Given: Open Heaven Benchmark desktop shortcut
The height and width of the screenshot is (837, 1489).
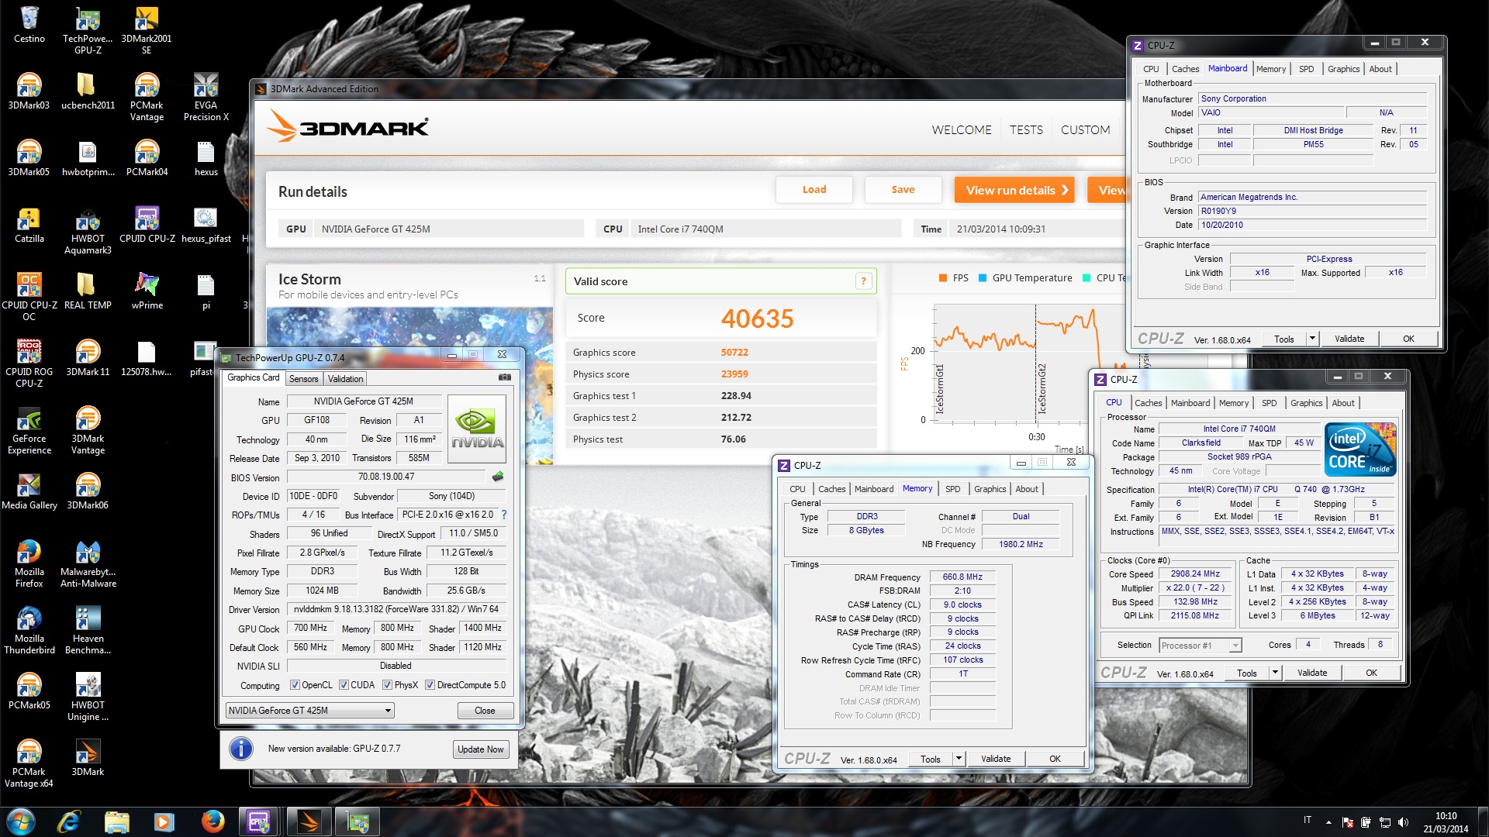Looking at the screenshot, I should pyautogui.click(x=88, y=631).
